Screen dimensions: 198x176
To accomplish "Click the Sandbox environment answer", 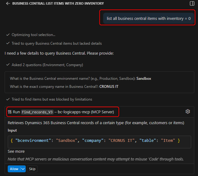I will click(144, 79).
